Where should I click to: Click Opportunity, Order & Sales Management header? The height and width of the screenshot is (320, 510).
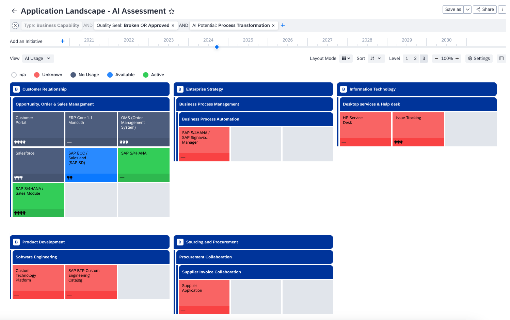coord(91,104)
